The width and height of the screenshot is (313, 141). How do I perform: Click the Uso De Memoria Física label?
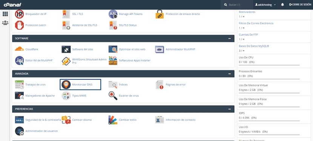coord(253,99)
